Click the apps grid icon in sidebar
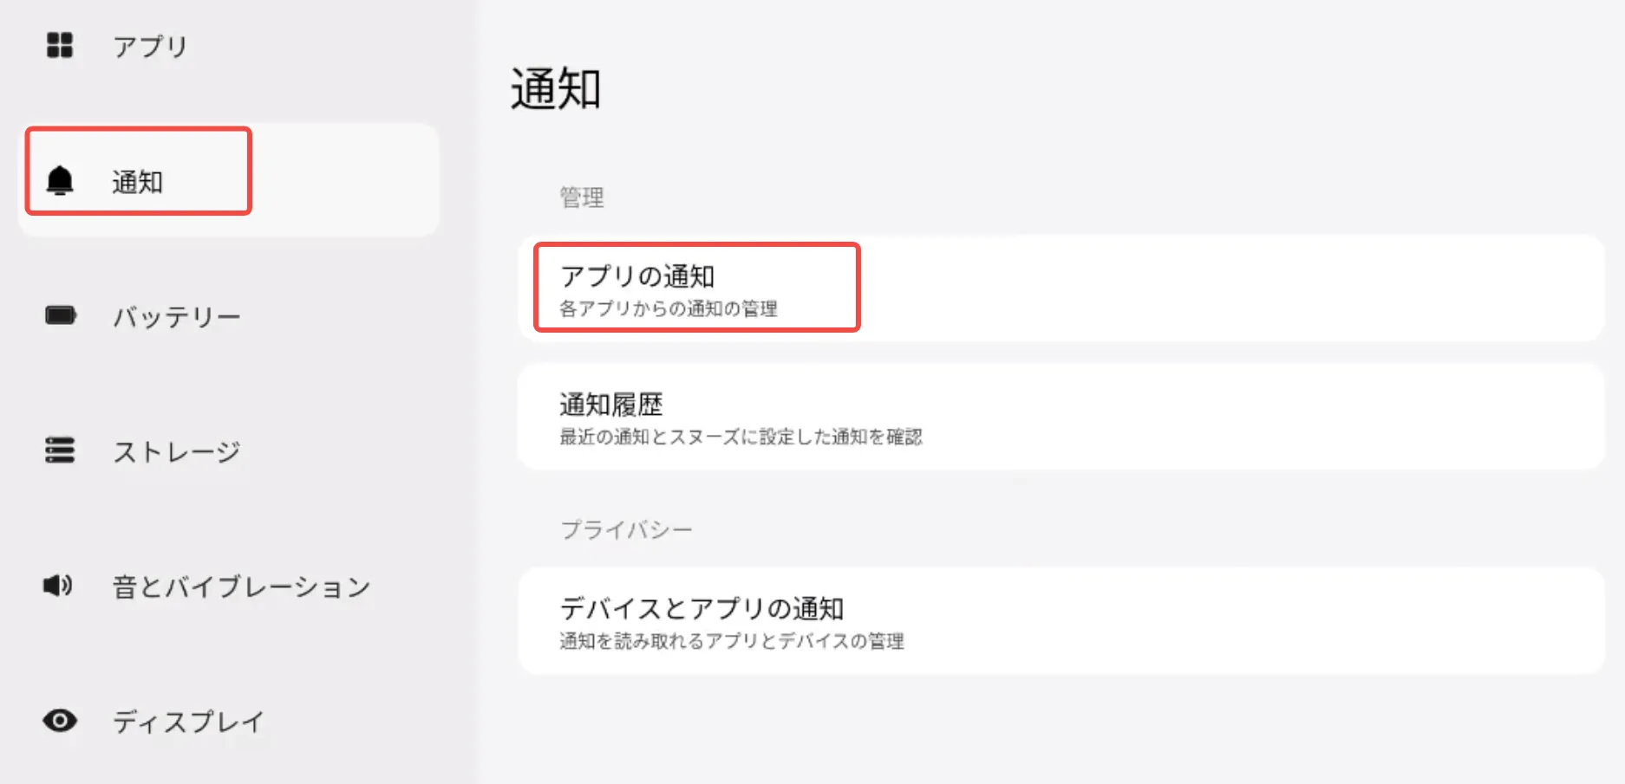The width and height of the screenshot is (1625, 784). point(60,45)
